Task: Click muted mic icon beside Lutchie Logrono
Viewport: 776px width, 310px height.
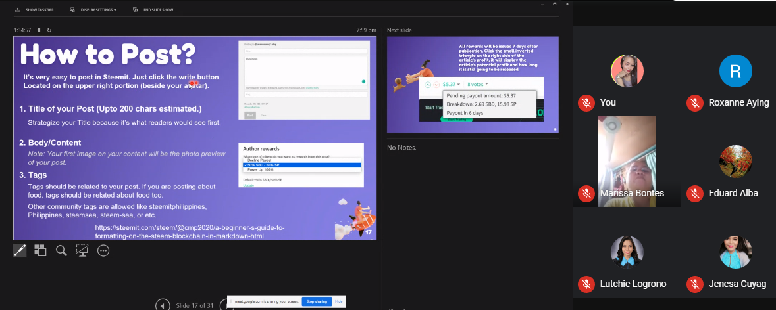Action: pos(586,284)
